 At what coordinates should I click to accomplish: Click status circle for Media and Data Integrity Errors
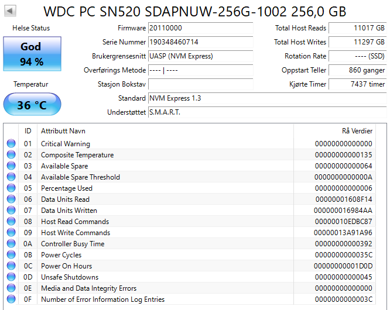point(11,288)
